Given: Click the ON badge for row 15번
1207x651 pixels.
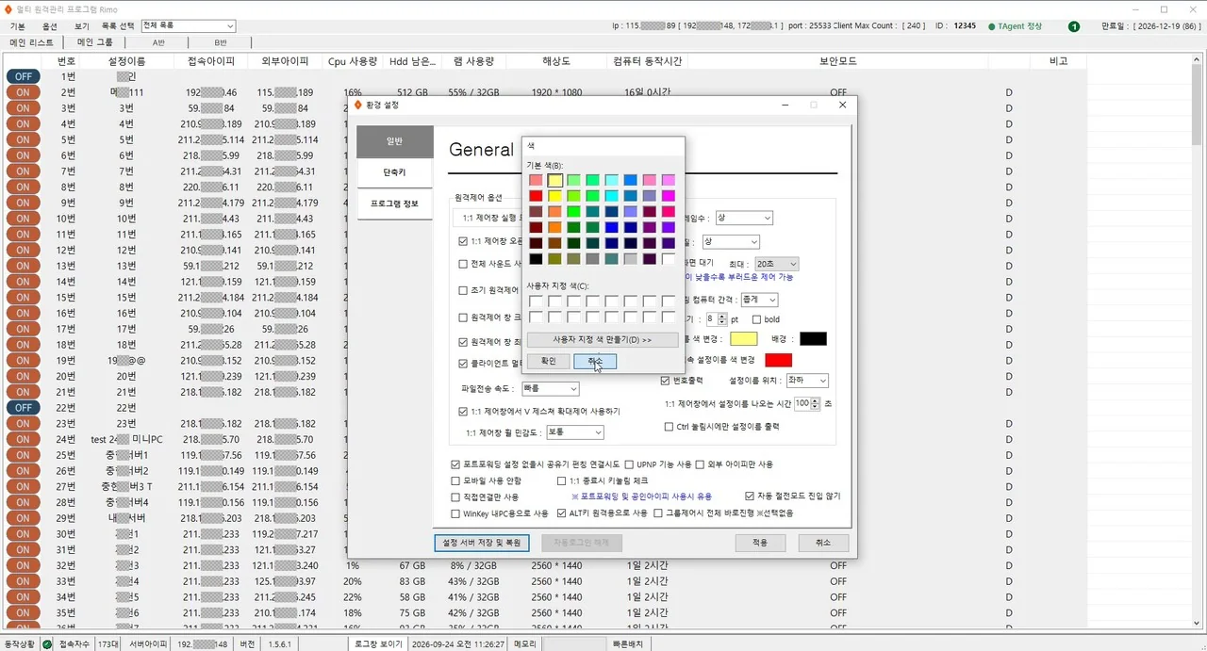Looking at the screenshot, I should tap(23, 297).
